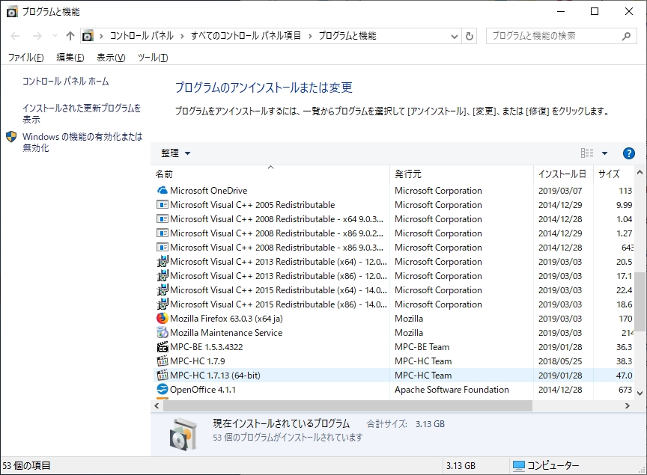Click the Visual C++ 2008 x64 9.0.3 icon
This screenshot has width=647, height=475.
pos(162,219)
